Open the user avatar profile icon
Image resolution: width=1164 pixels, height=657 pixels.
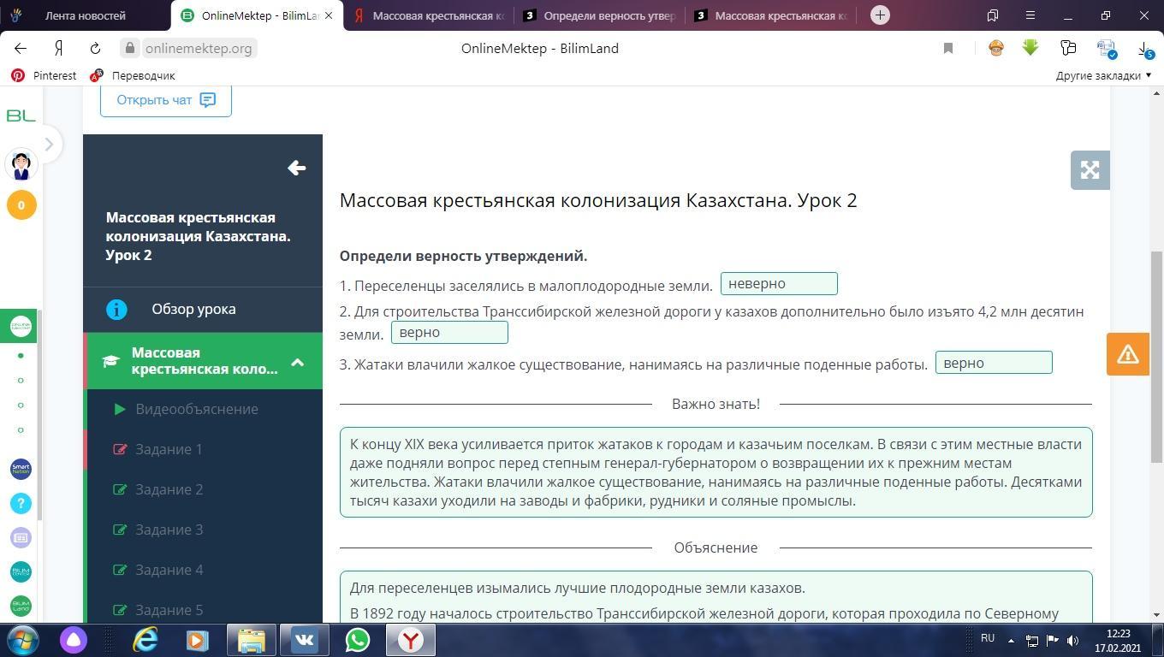(x=21, y=164)
